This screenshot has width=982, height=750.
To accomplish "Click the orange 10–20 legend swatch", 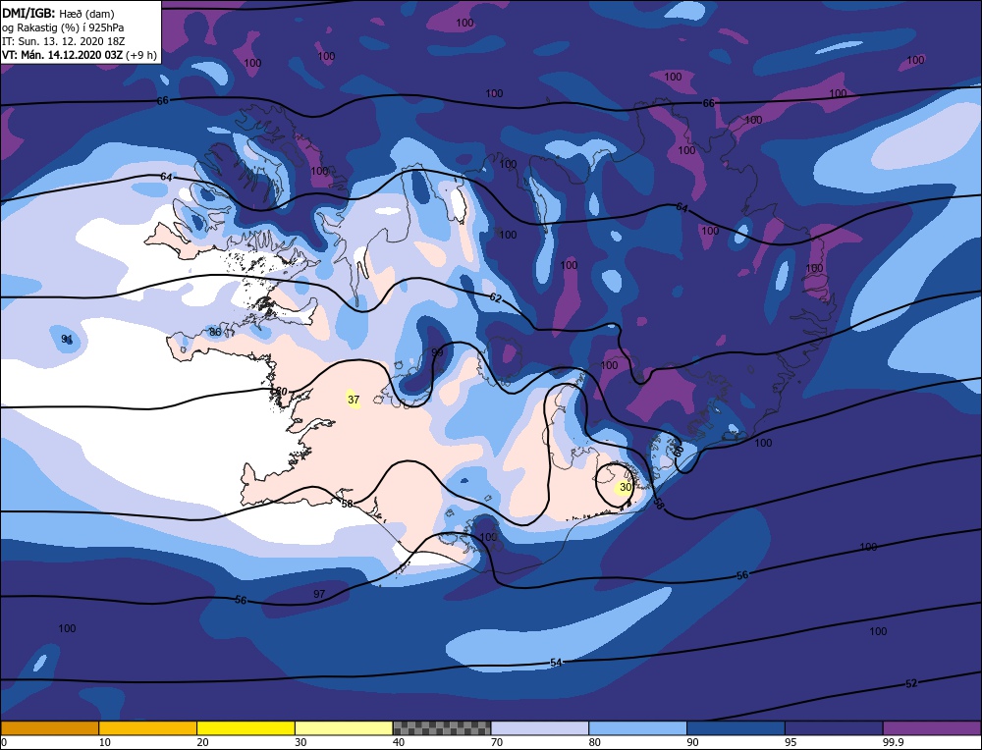I will pos(148,728).
